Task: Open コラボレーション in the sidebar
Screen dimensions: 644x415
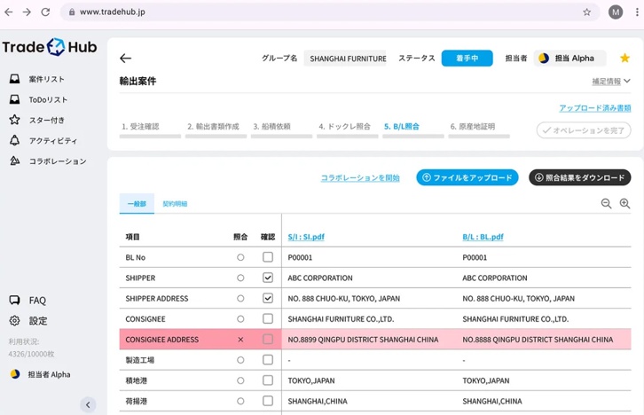Action: [x=48, y=161]
